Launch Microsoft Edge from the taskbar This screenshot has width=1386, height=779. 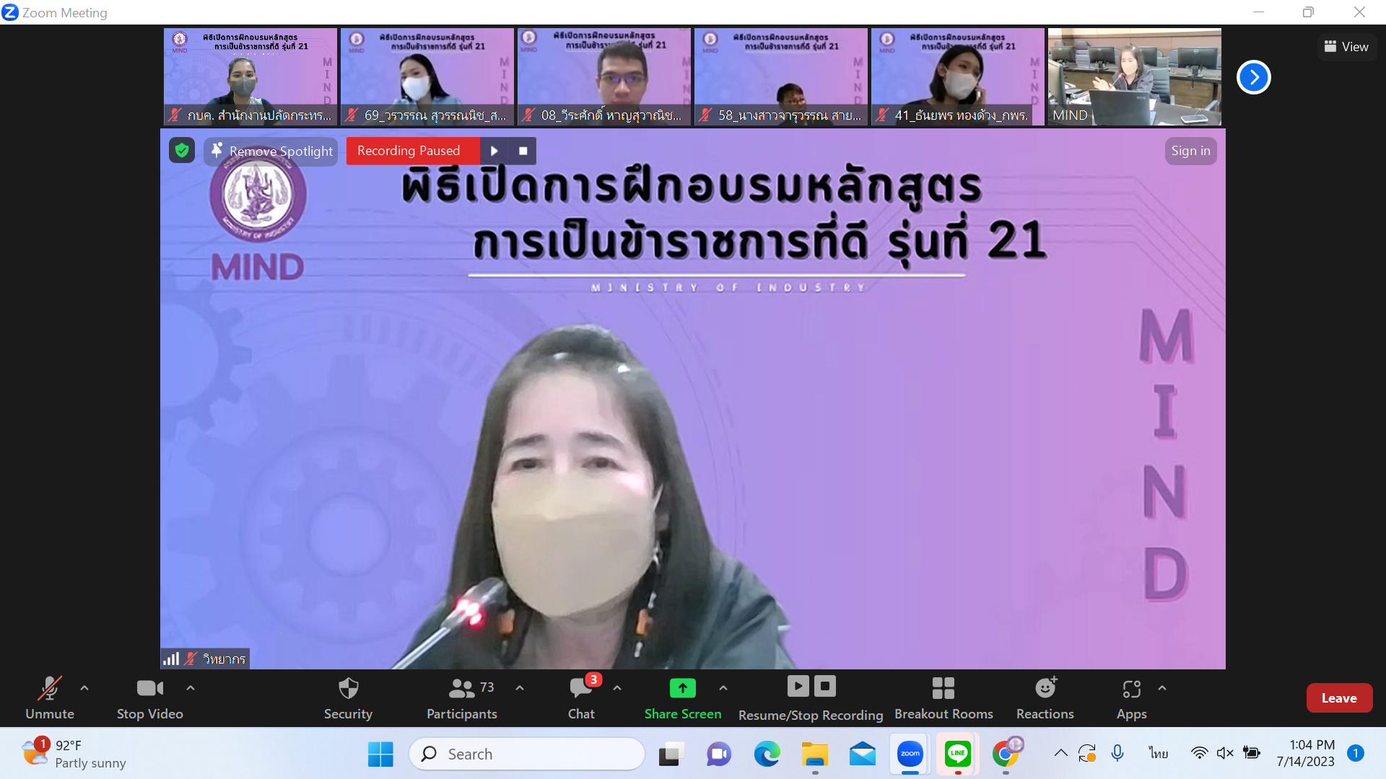(x=767, y=754)
